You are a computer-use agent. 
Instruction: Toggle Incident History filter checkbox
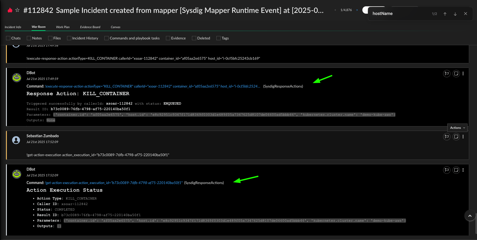[x=69, y=38]
